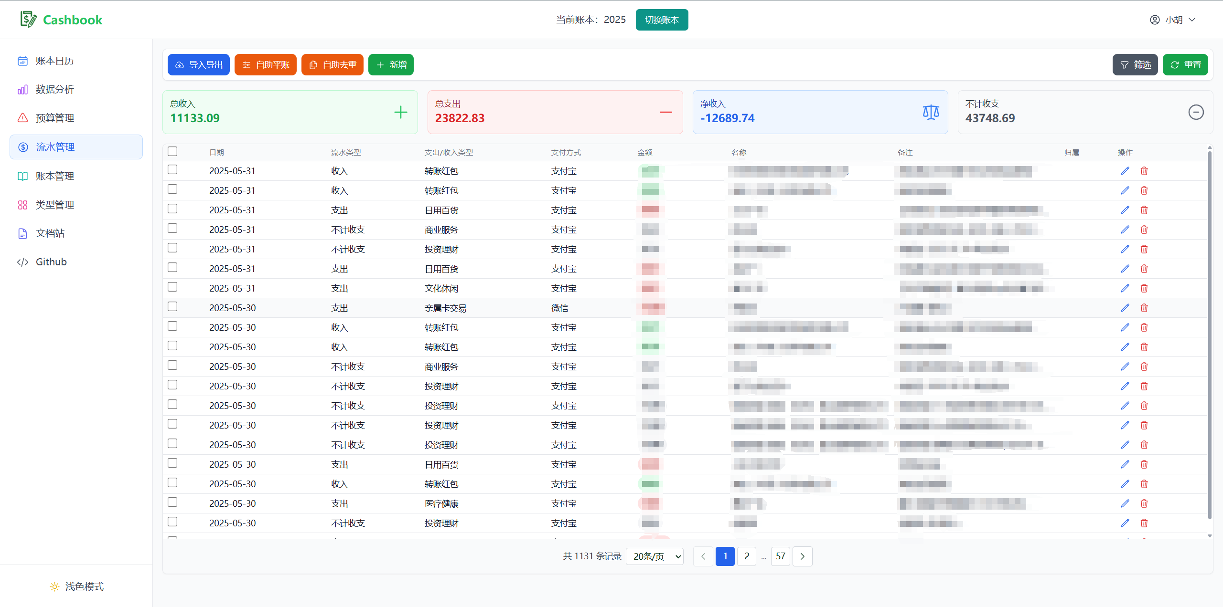
Task: Click 自助去重 button
Action: point(333,64)
